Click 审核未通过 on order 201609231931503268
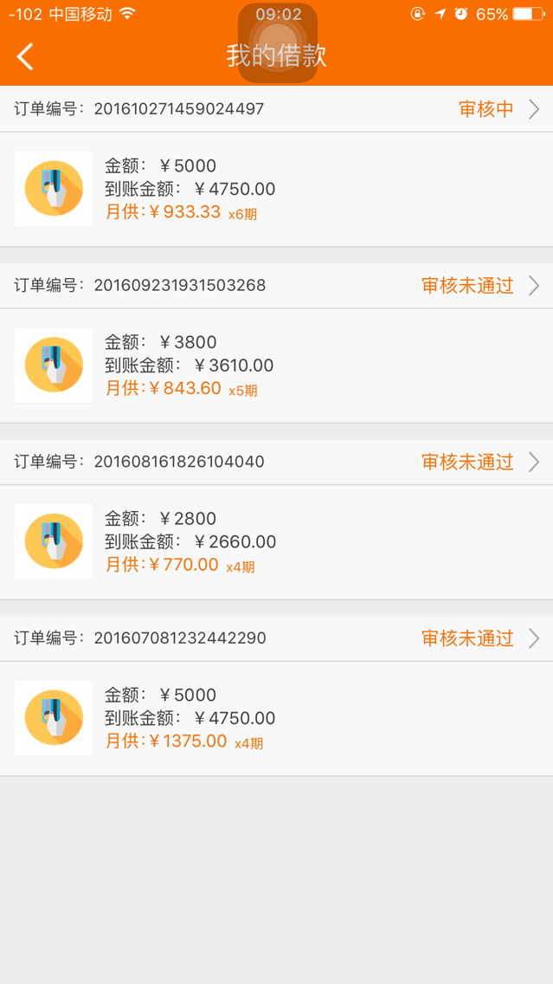Viewport: 553px width, 984px height. coord(467,285)
